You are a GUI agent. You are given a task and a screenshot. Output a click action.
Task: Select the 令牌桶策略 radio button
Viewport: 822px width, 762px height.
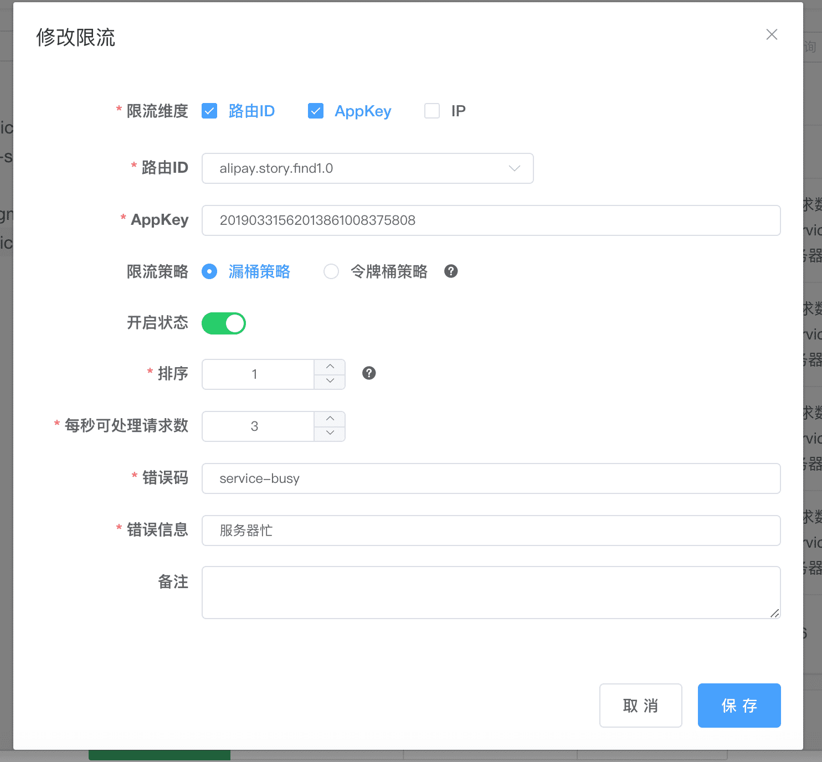331,271
